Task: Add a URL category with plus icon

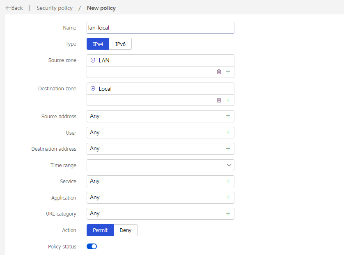Action: [x=228, y=214]
